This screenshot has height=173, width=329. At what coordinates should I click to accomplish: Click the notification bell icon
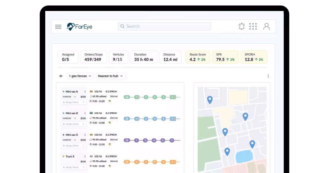tap(242, 26)
